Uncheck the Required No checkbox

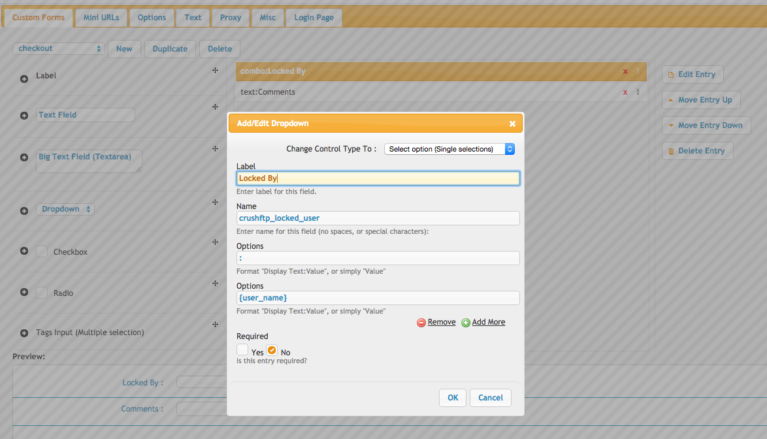272,350
